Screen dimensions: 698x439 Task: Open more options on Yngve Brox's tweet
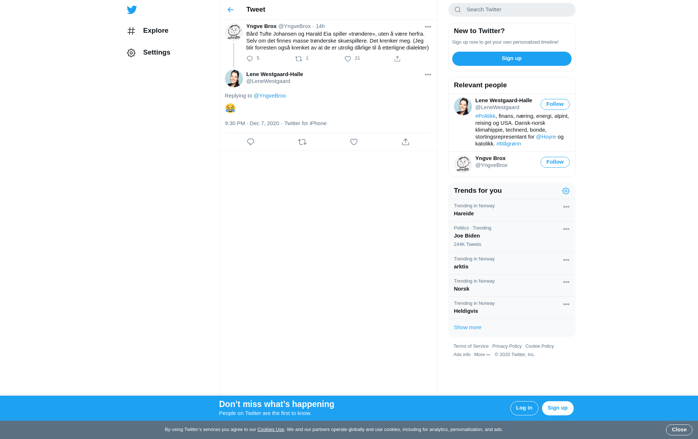point(428,27)
